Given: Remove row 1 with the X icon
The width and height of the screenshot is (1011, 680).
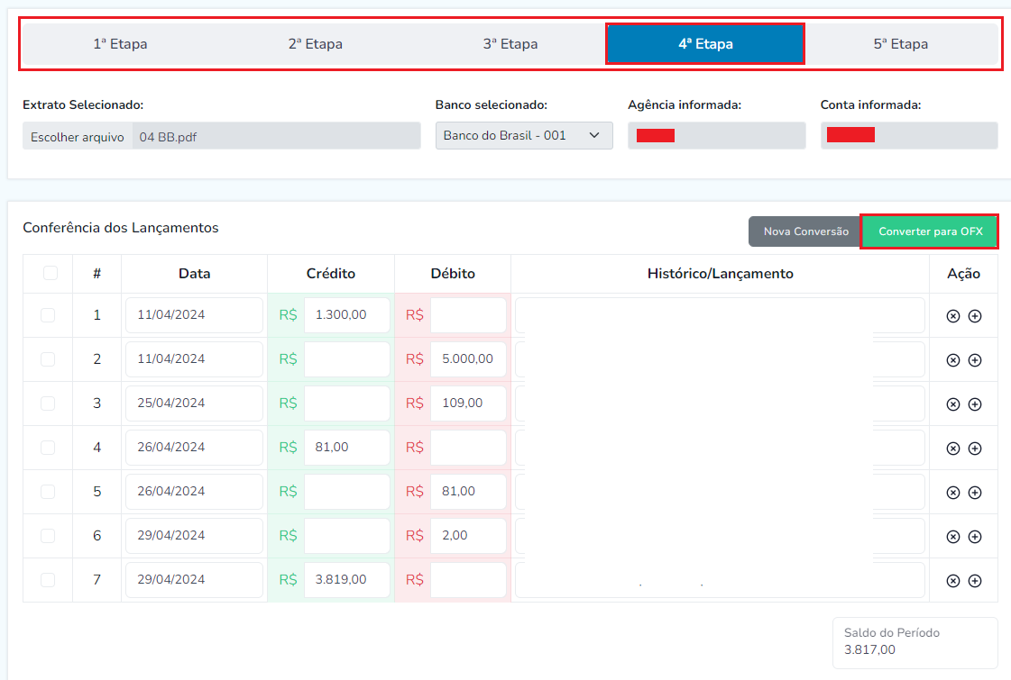Looking at the screenshot, I should pos(952,316).
